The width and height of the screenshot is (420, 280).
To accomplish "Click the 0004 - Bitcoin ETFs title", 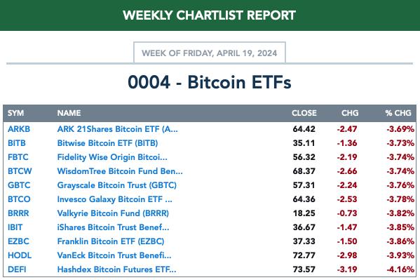I will tap(210, 82).
